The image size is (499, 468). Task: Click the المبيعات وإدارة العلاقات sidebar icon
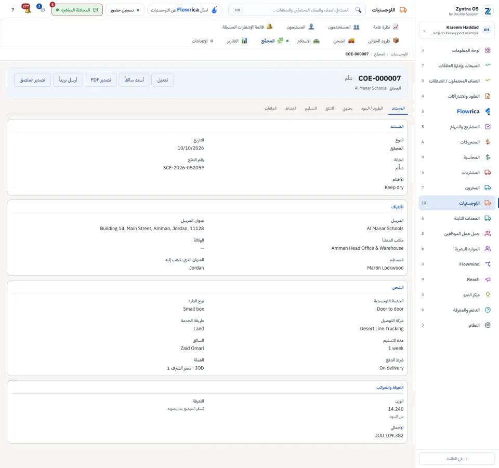[x=488, y=65]
